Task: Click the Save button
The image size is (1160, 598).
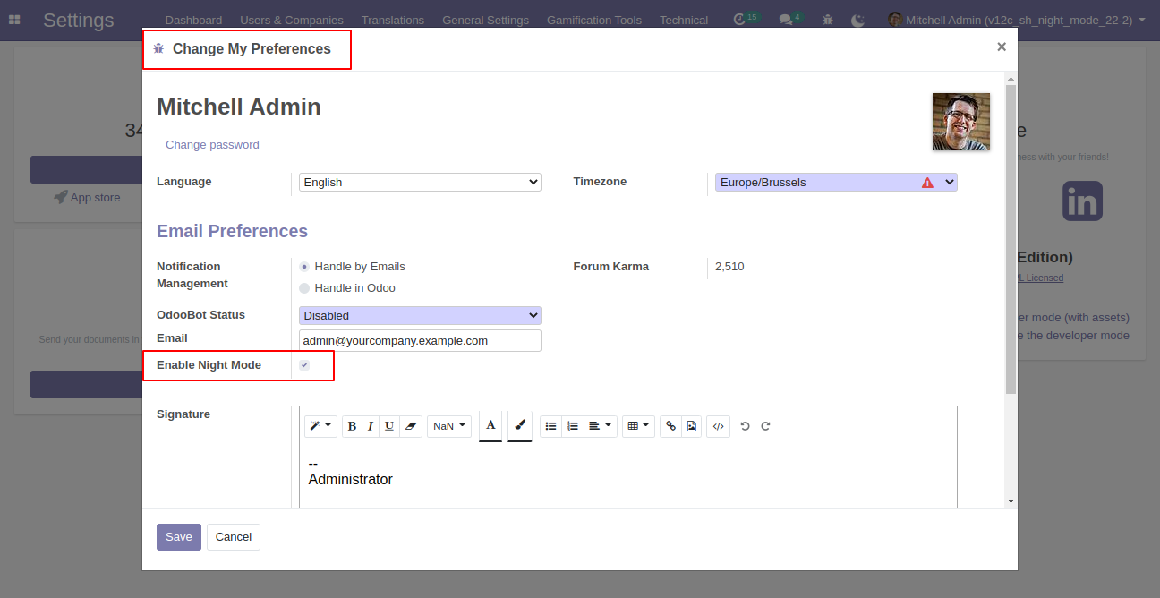Action: point(179,537)
